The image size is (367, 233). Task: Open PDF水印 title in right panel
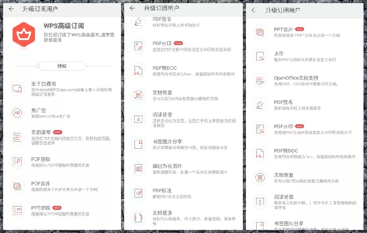pyautogui.click(x=283, y=127)
